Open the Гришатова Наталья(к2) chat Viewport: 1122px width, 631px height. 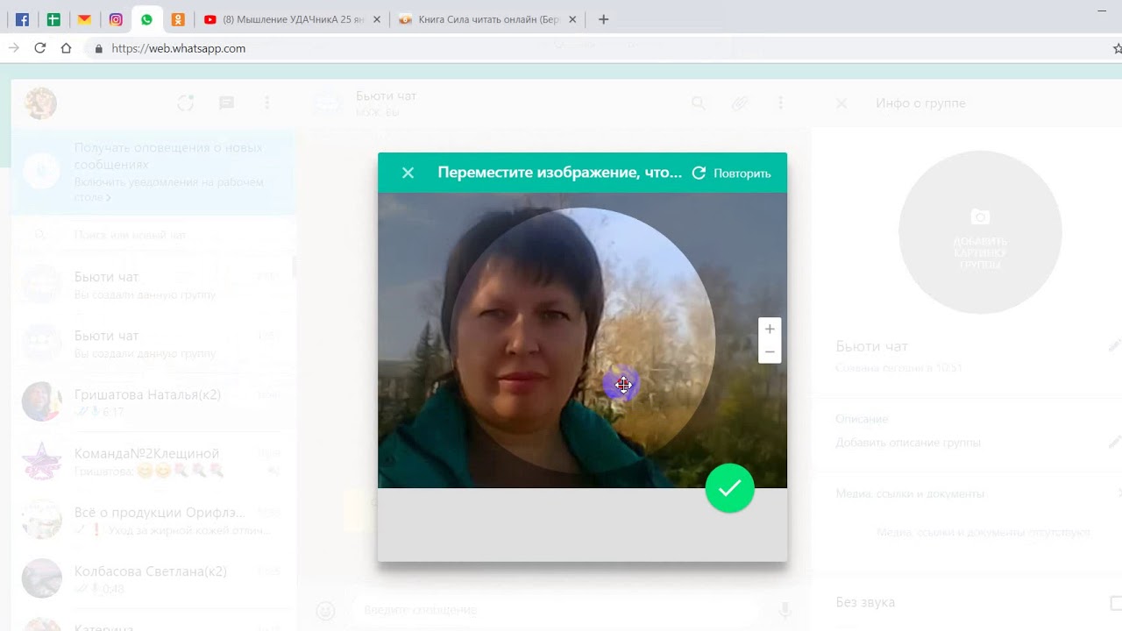153,402
